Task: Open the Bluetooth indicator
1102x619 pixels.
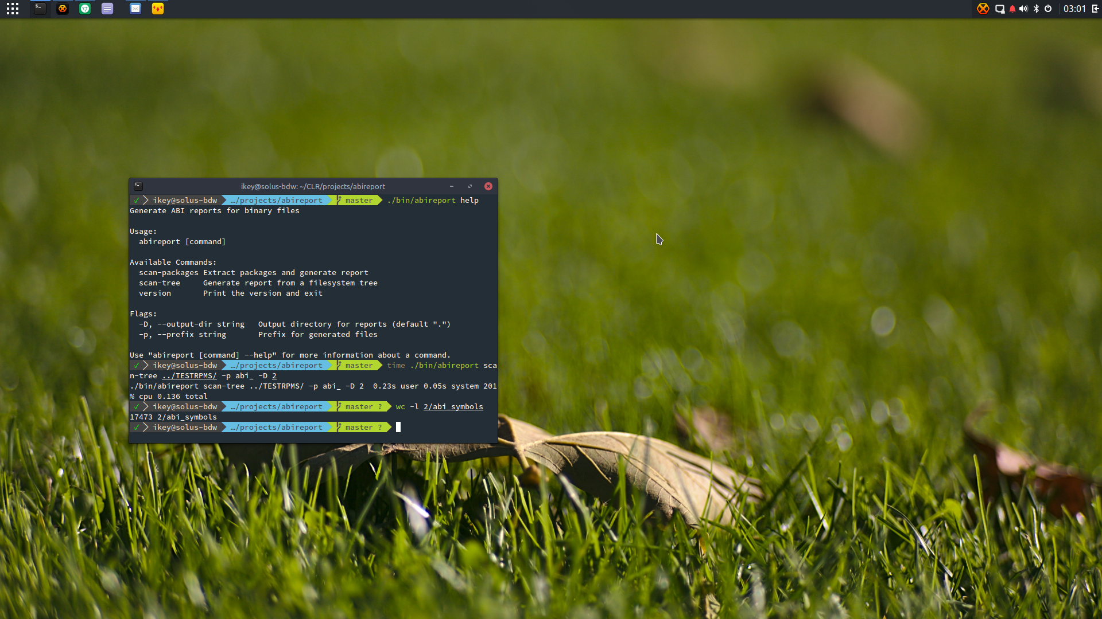Action: click(x=1036, y=9)
